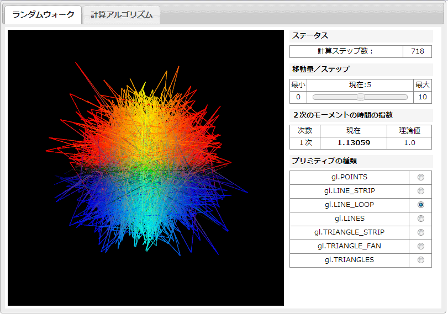Click the ステータス section heading
This screenshot has width=448, height=314.
(310, 36)
